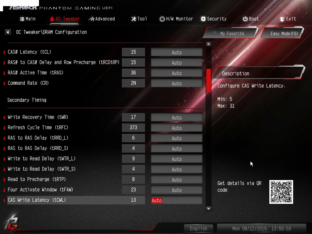The width and height of the screenshot is (312, 234).
Task: Select the Exit tab
Action: point(288,19)
